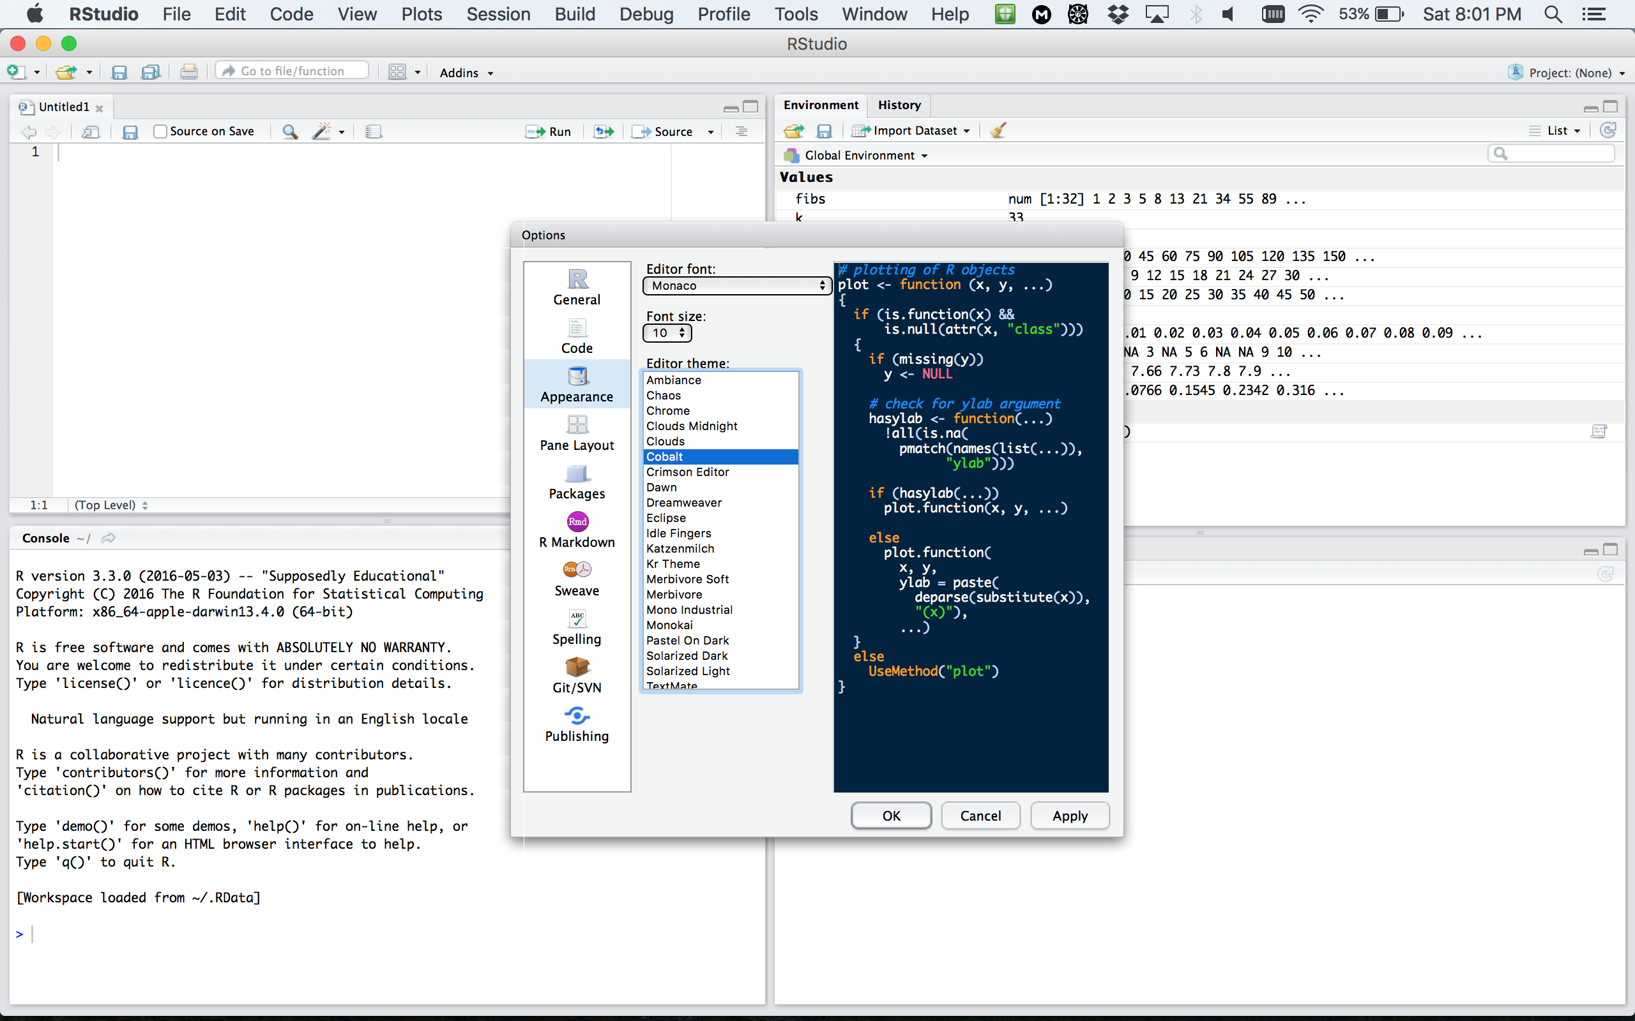Viewport: 1635px width, 1021px height.
Task: Open the Font size selector
Action: [667, 333]
